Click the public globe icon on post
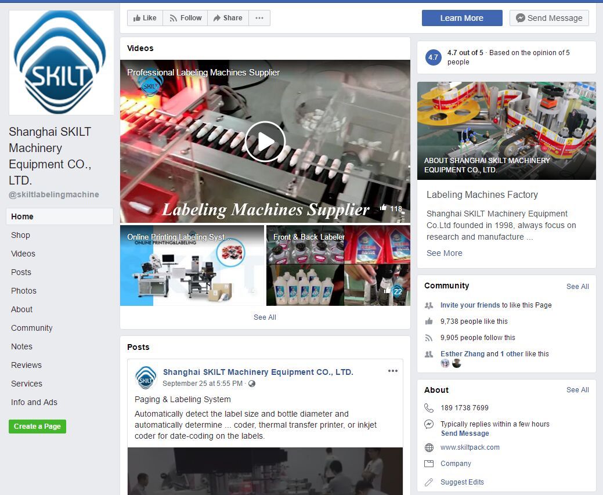The width and height of the screenshot is (603, 495). pos(252,384)
